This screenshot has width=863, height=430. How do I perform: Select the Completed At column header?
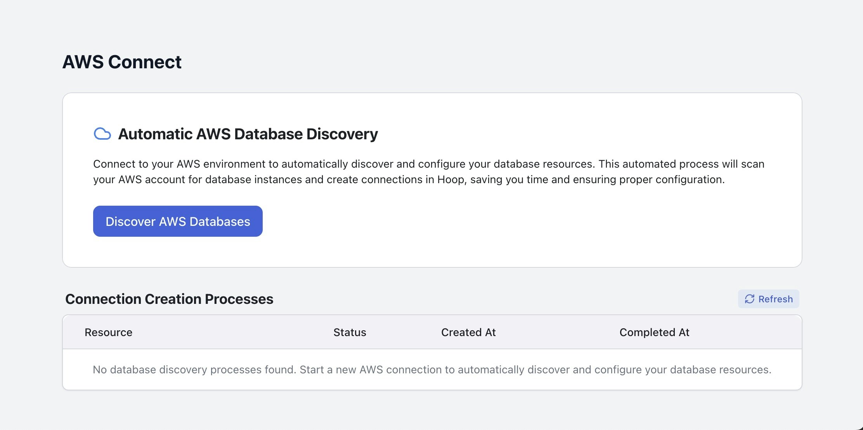coord(654,332)
